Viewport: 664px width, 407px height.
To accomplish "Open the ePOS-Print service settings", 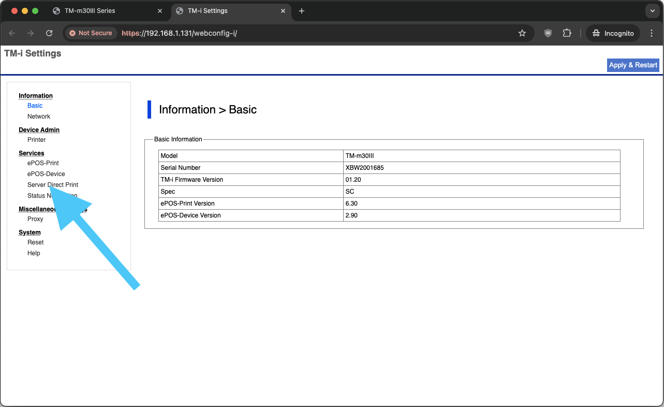I will (x=43, y=163).
